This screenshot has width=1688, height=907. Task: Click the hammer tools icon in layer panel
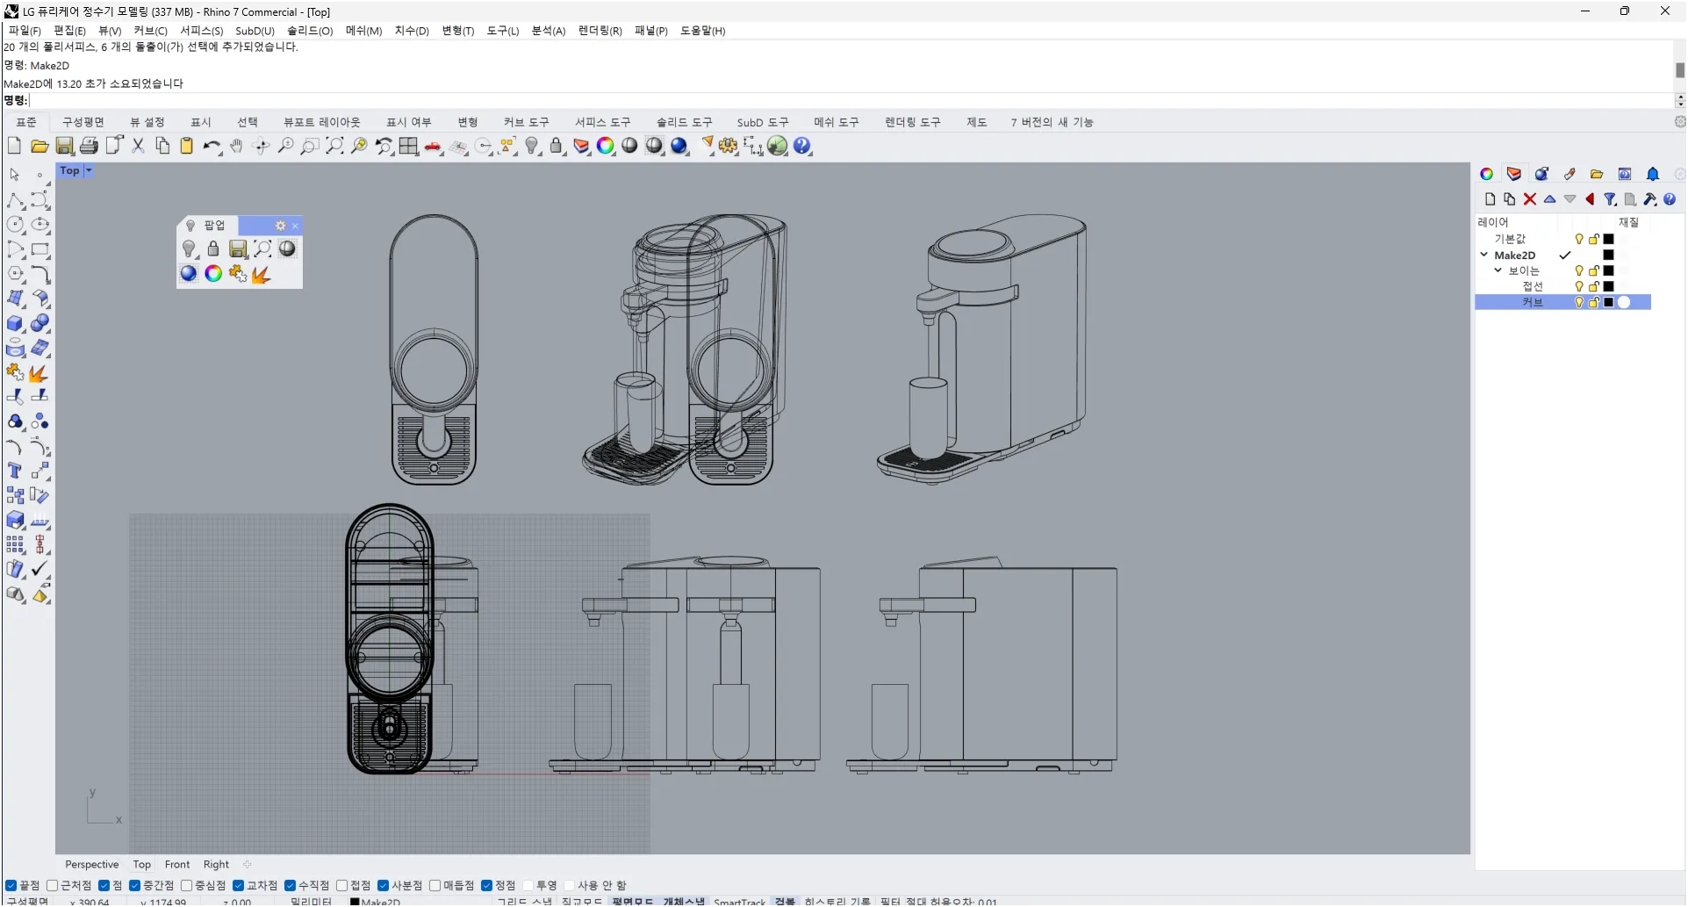click(1650, 199)
